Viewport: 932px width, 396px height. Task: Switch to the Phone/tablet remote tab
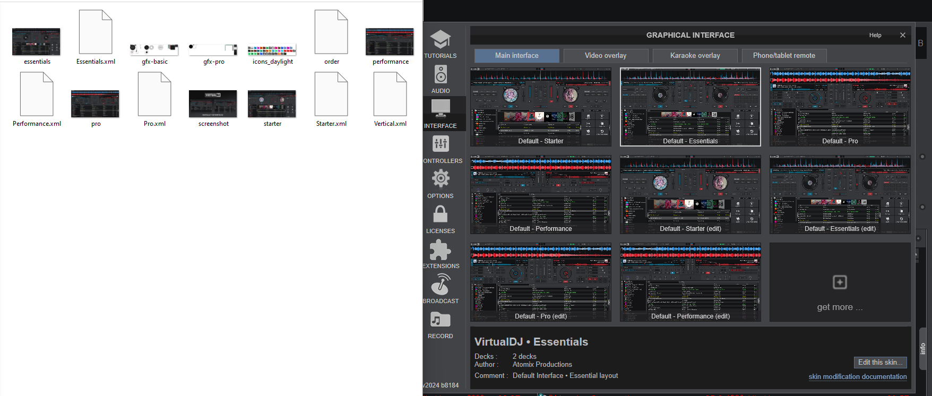(x=784, y=56)
